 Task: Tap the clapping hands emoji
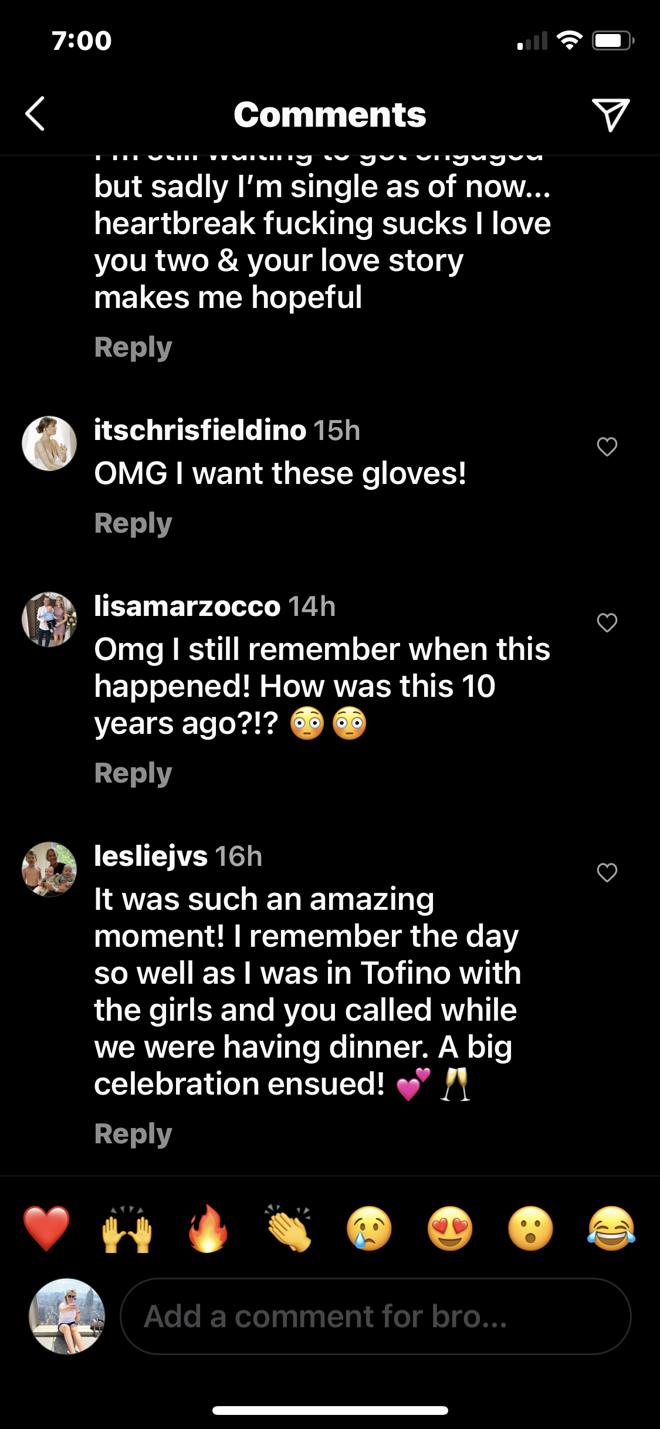click(x=289, y=1228)
